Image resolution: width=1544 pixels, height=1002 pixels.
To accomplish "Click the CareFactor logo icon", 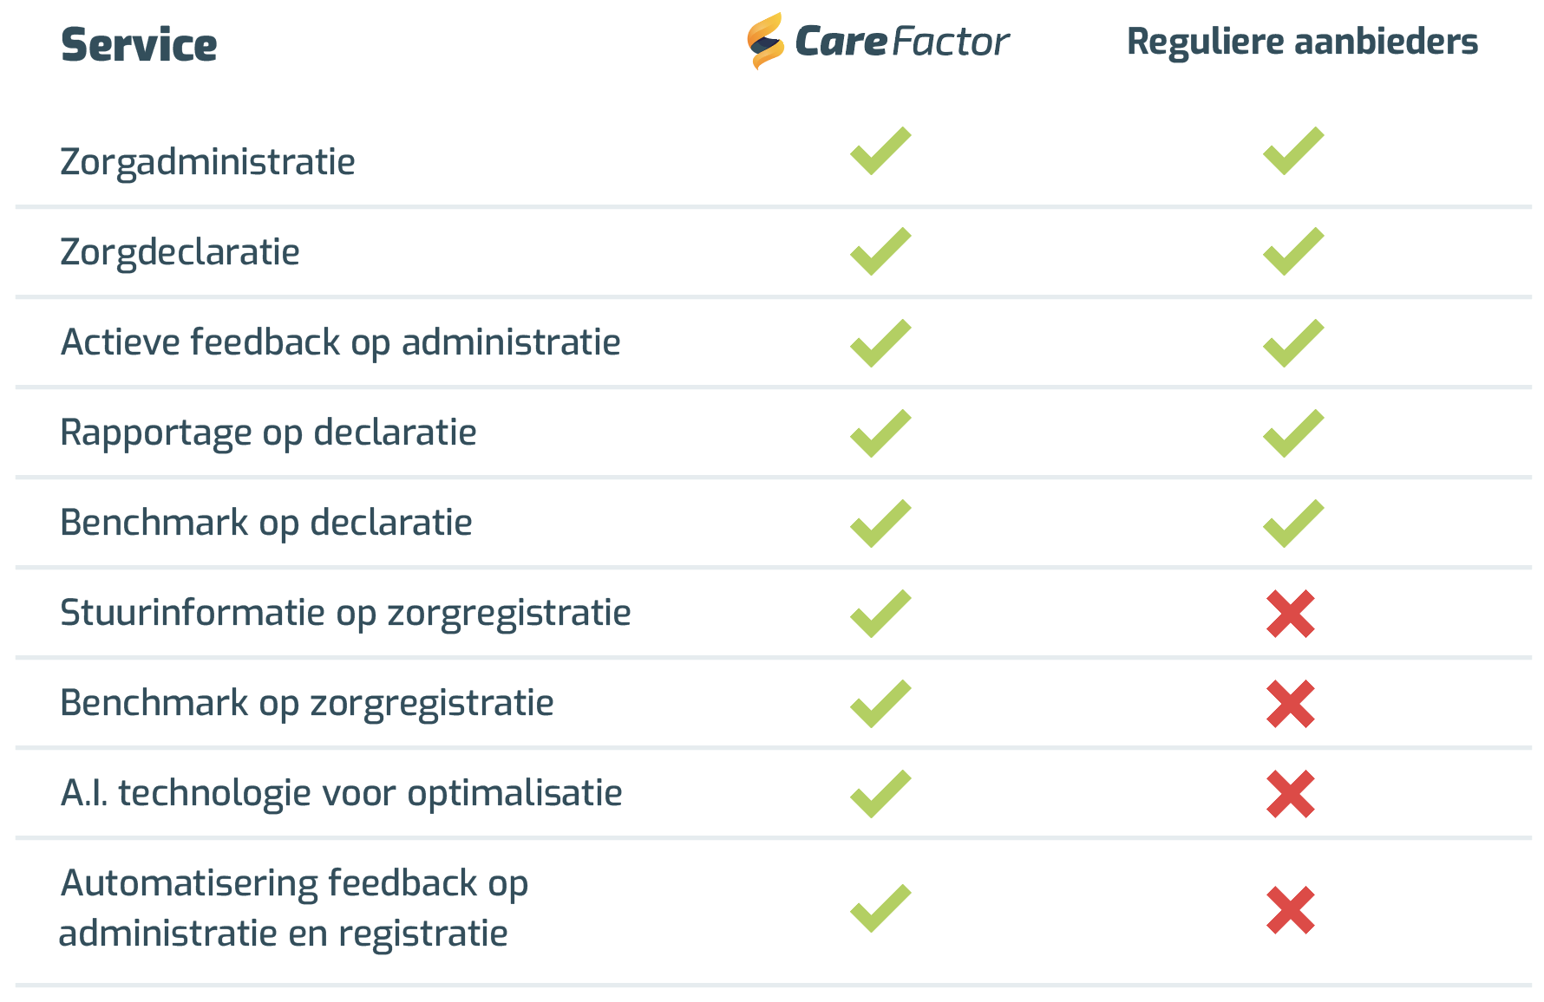I will click(x=765, y=41).
